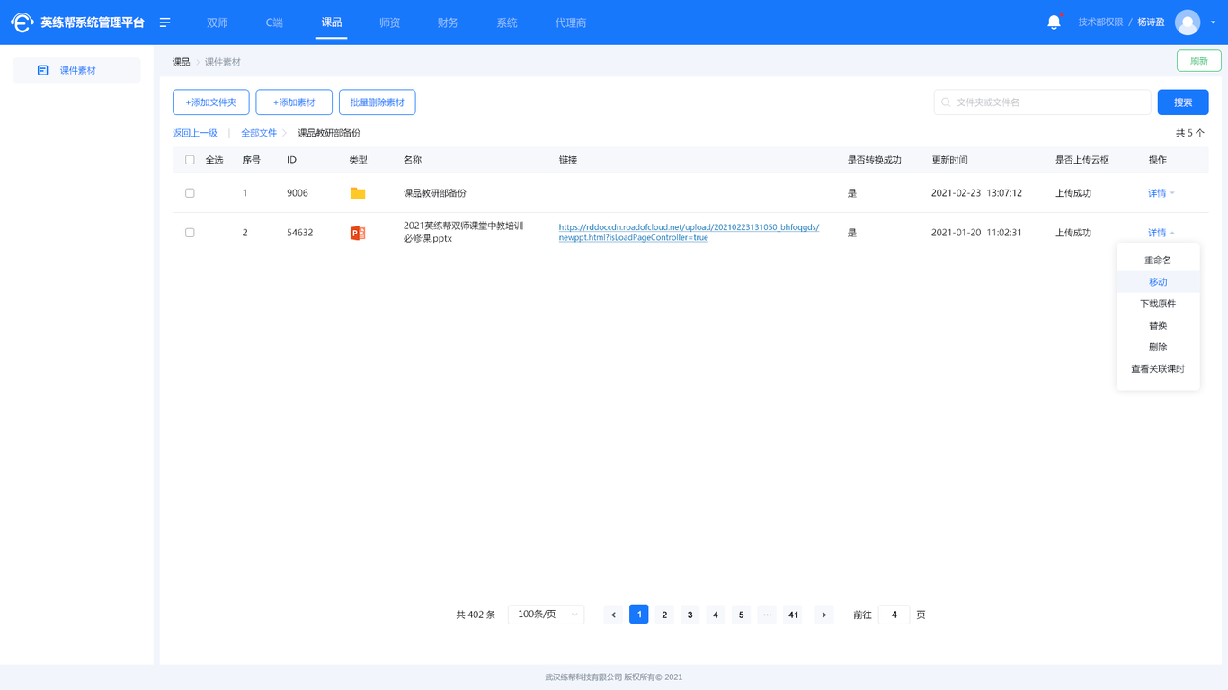Click 课品 in the top breadcrumb
This screenshot has height=690, width=1228.
182,62
